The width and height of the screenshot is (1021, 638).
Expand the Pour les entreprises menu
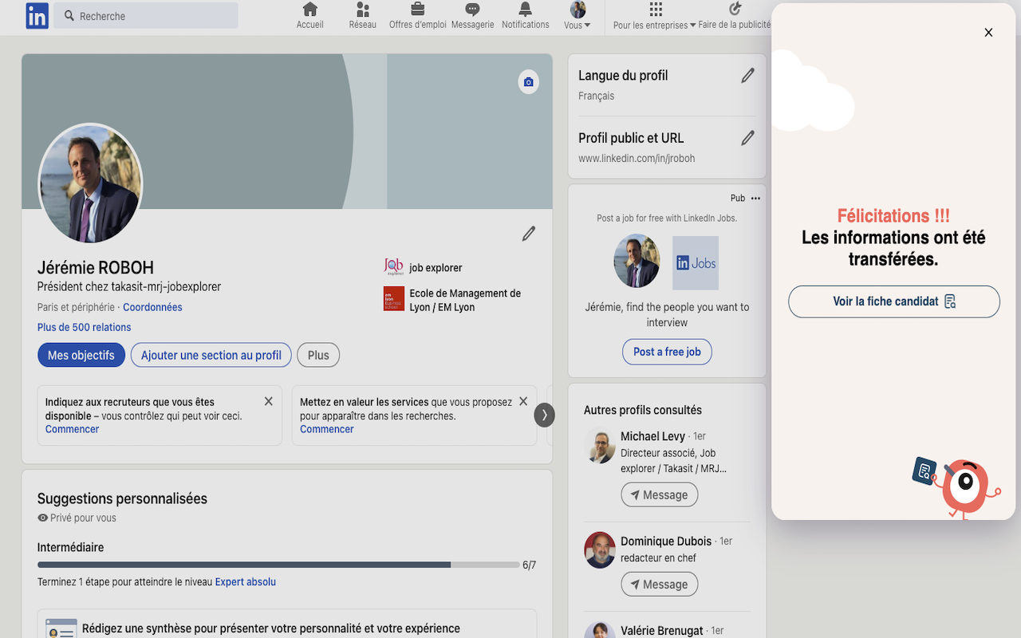(654, 18)
